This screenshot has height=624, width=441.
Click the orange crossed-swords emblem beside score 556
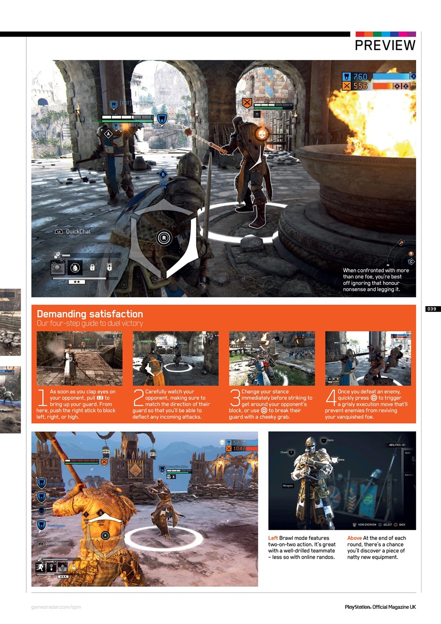pos(346,86)
